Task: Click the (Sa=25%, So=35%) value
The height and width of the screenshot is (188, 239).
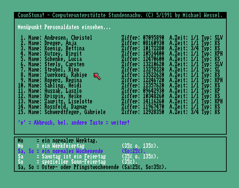Action: point(144,167)
